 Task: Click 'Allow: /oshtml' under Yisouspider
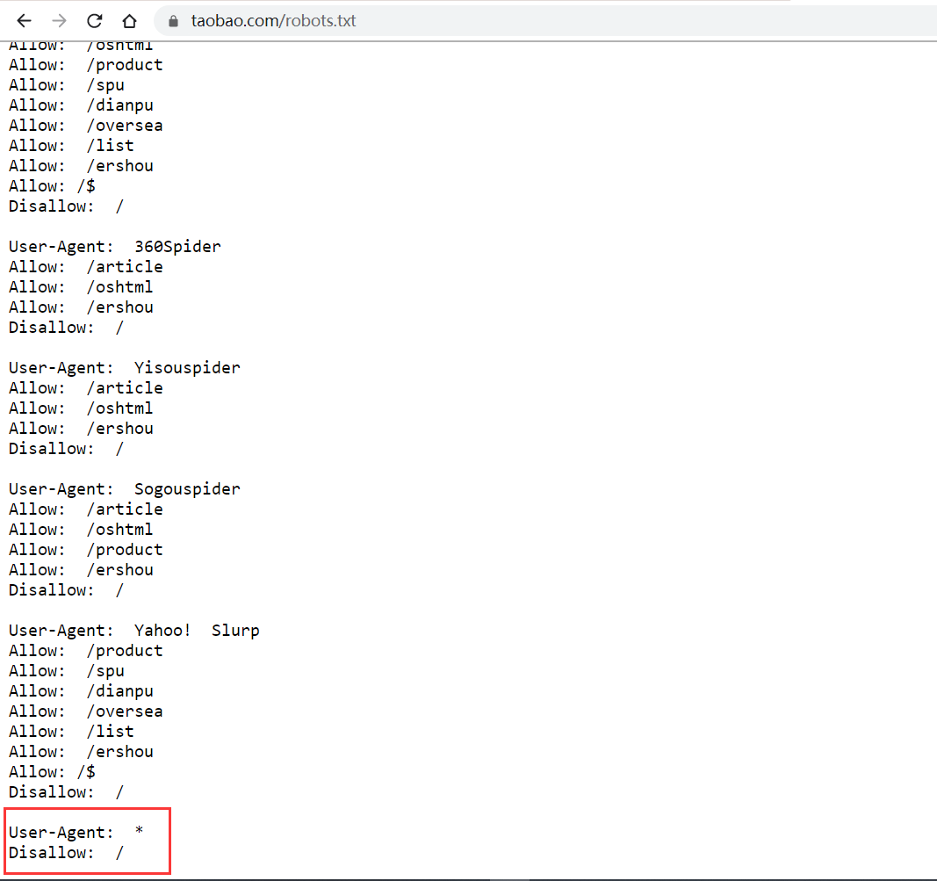coord(81,408)
